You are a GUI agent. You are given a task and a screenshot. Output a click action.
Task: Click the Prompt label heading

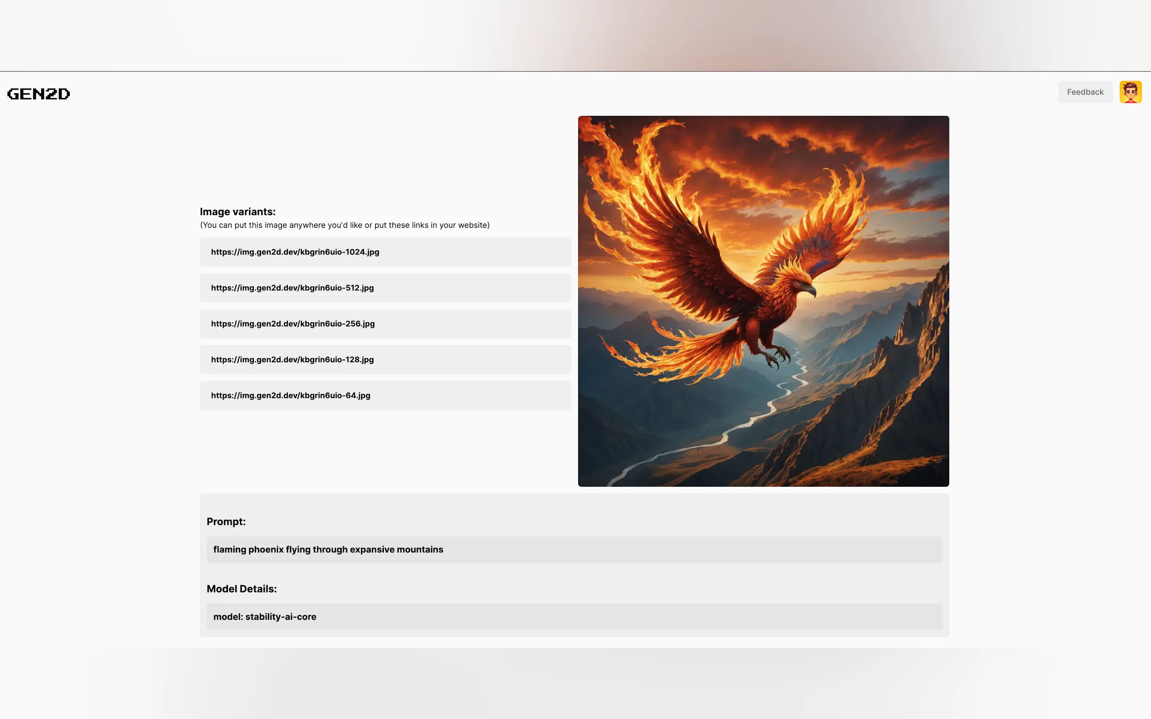point(226,522)
